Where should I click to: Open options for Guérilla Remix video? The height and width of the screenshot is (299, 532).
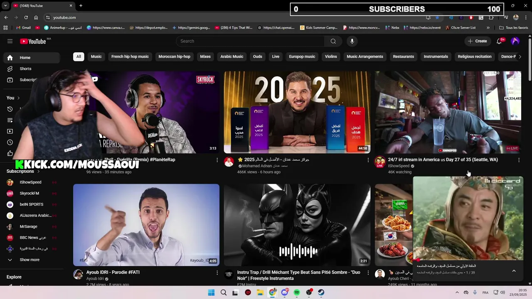(x=217, y=160)
